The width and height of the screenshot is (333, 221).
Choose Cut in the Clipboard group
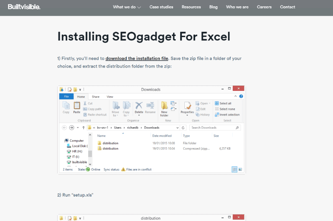pyautogui.click(x=88, y=103)
